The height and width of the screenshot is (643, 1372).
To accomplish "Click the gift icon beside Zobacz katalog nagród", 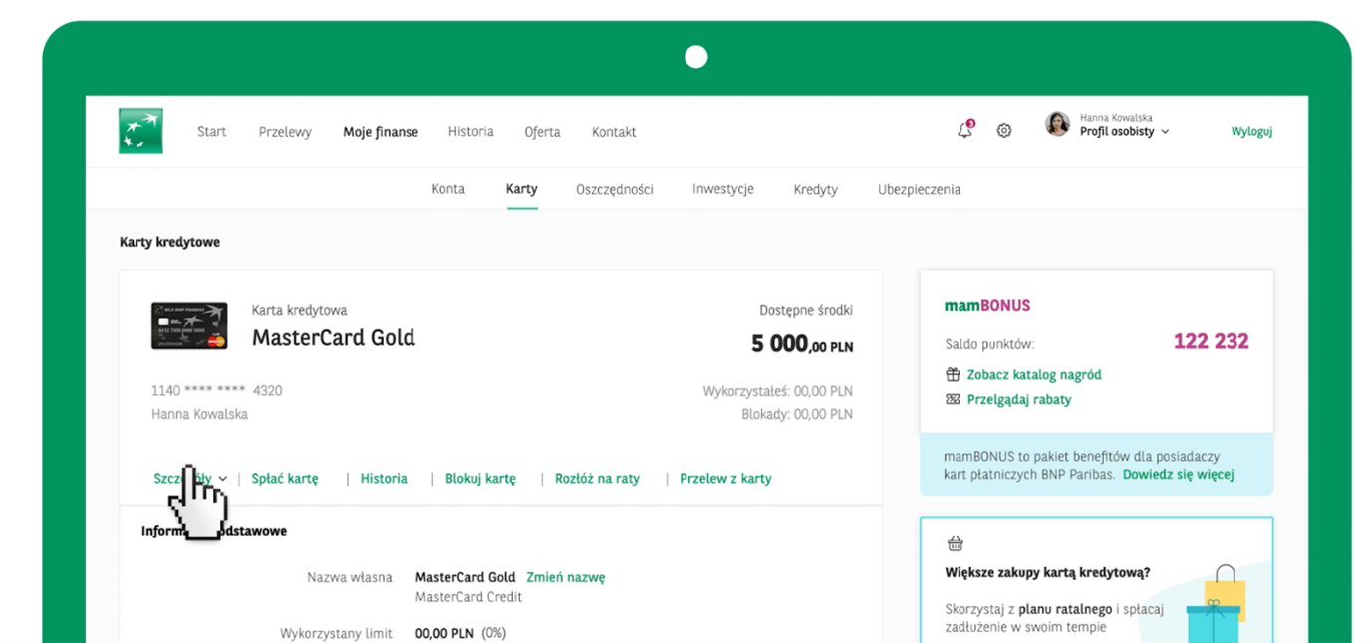I will pyautogui.click(x=953, y=375).
